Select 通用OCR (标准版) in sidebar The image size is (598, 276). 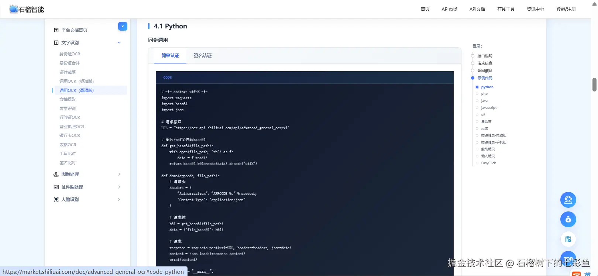click(x=76, y=81)
